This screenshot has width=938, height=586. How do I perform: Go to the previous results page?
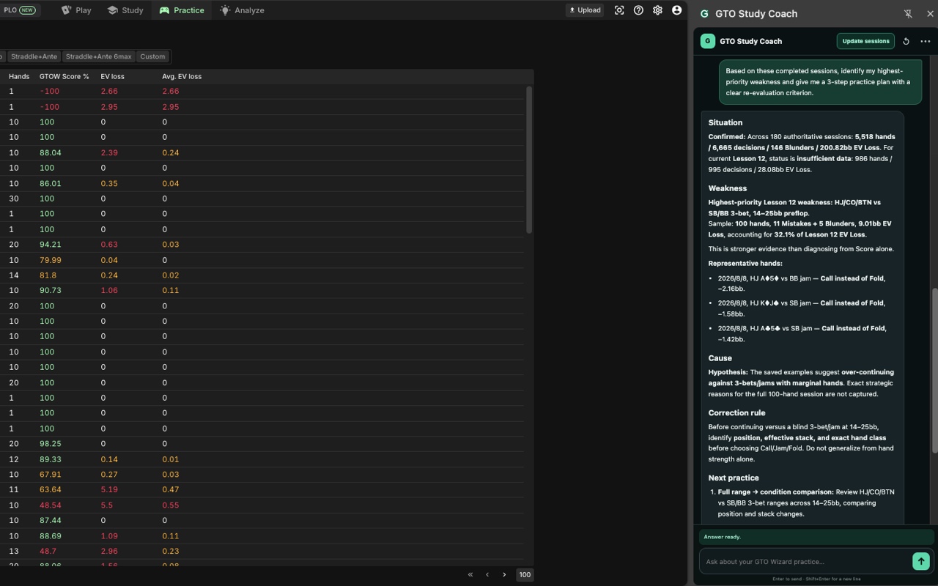[x=487, y=575]
